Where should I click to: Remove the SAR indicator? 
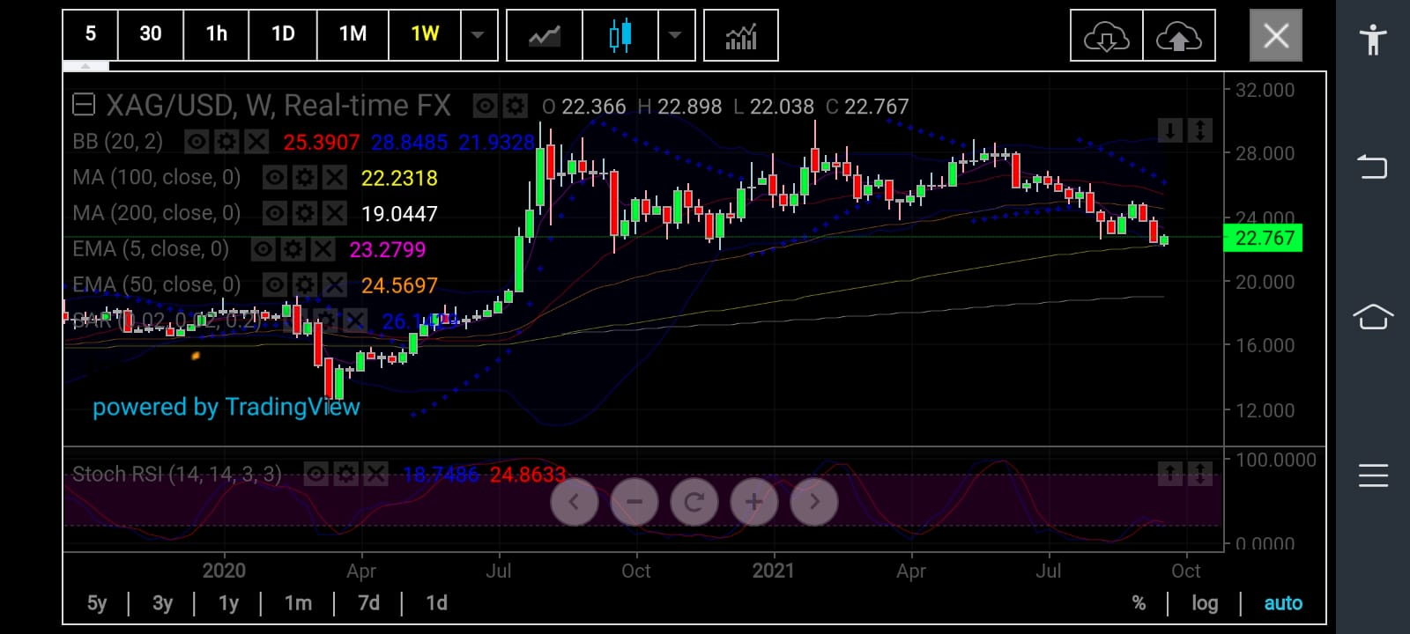(x=355, y=321)
